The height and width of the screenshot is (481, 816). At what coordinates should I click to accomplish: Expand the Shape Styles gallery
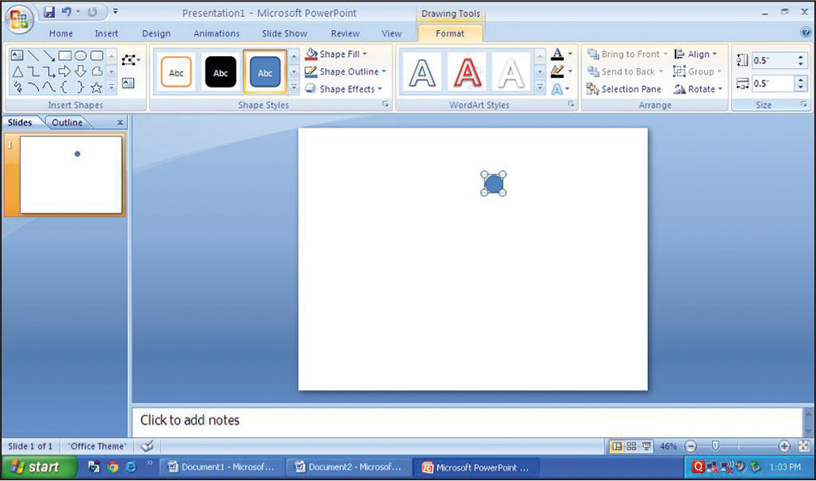294,88
